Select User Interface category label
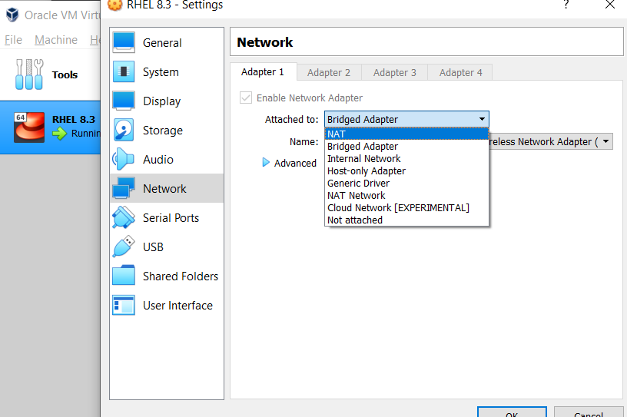The height and width of the screenshot is (417, 627). coord(177,306)
